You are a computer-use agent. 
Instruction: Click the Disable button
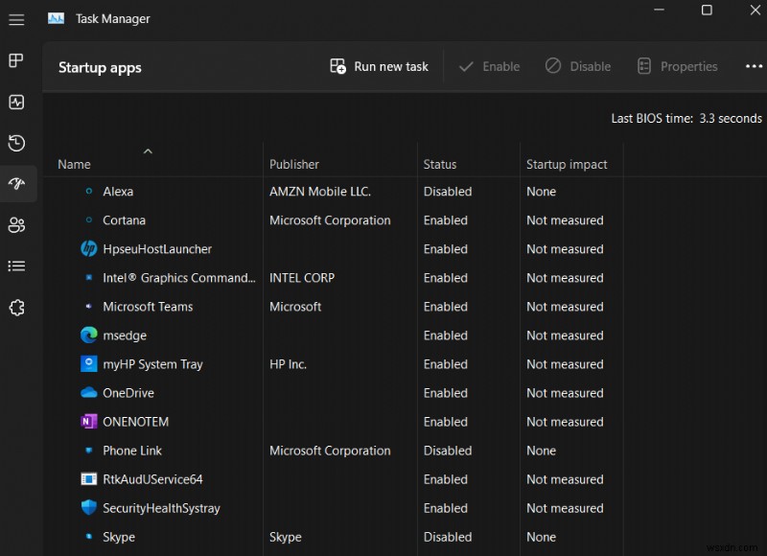tap(578, 66)
